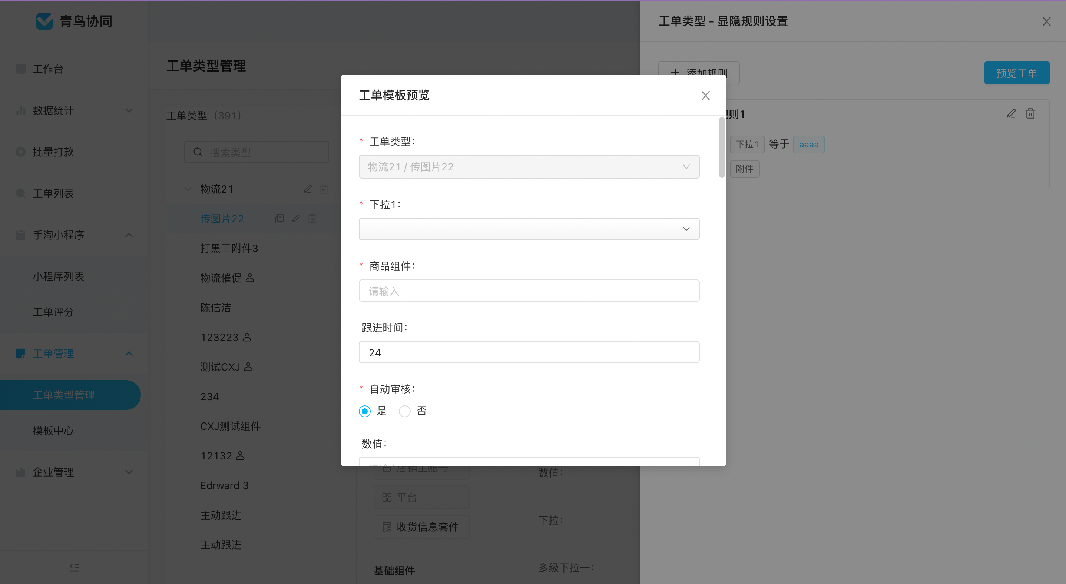Select CXJ测试组件 in the type tree
The height and width of the screenshot is (584, 1066).
pyautogui.click(x=231, y=426)
